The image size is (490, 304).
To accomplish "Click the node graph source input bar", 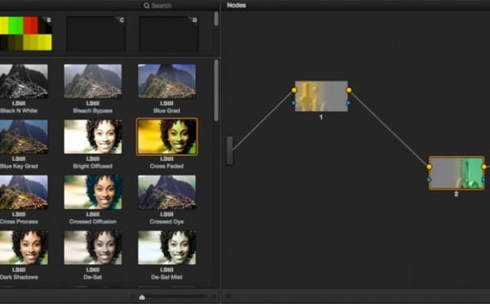I will tap(229, 150).
